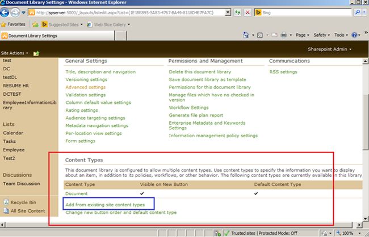Click the horizontal scrollbar right arrow
The image size is (369, 237).
coord(359,225)
